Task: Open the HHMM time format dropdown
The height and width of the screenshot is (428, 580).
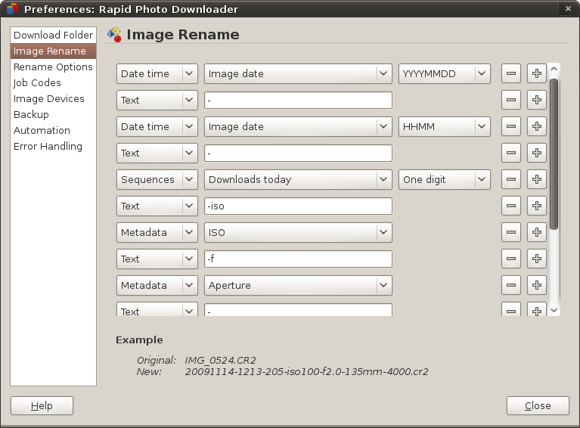Action: coord(445,126)
